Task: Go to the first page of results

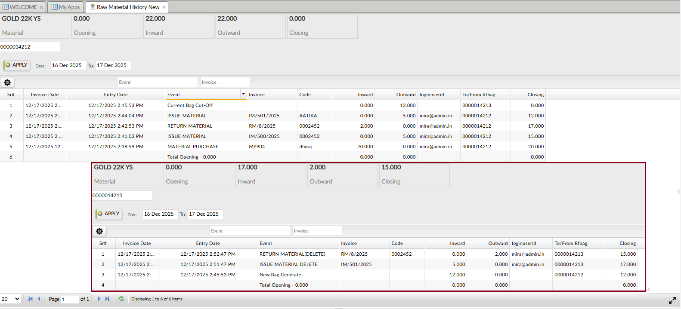Action: pyautogui.click(x=30, y=299)
